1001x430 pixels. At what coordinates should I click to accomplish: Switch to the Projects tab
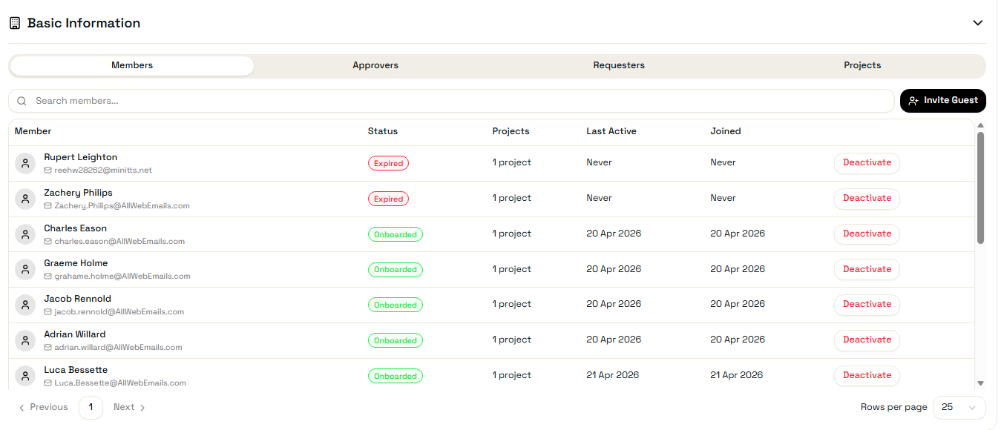tap(862, 65)
